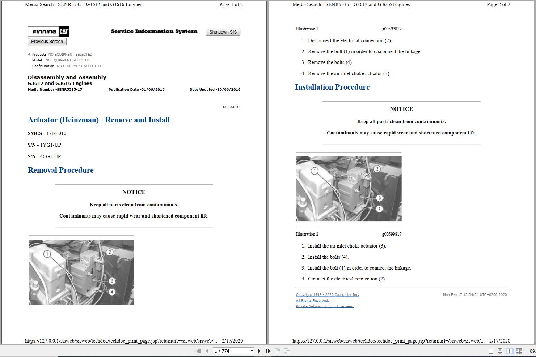Switch to single page view mode

(x=491, y=351)
